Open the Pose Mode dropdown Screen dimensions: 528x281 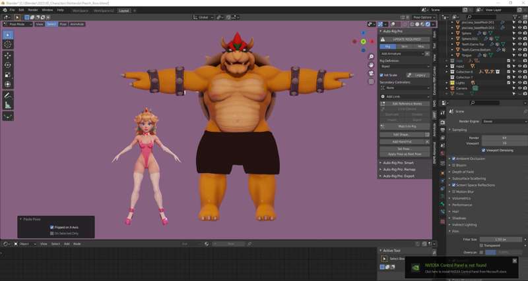click(x=18, y=24)
